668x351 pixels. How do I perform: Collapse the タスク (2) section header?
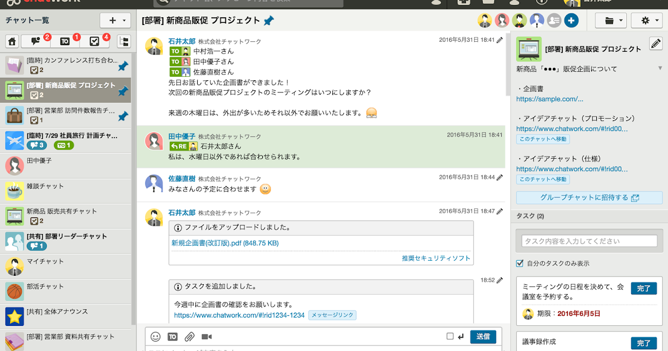(589, 216)
